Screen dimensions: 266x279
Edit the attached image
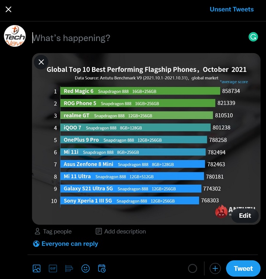coord(245,216)
